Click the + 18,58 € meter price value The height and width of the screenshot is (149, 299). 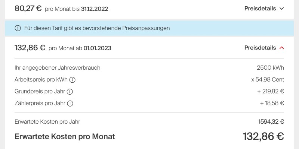(x=272, y=104)
